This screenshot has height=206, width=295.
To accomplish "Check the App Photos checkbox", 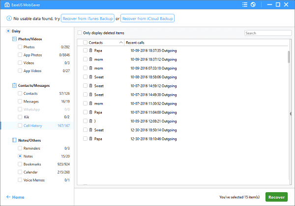I will [x=20, y=55].
